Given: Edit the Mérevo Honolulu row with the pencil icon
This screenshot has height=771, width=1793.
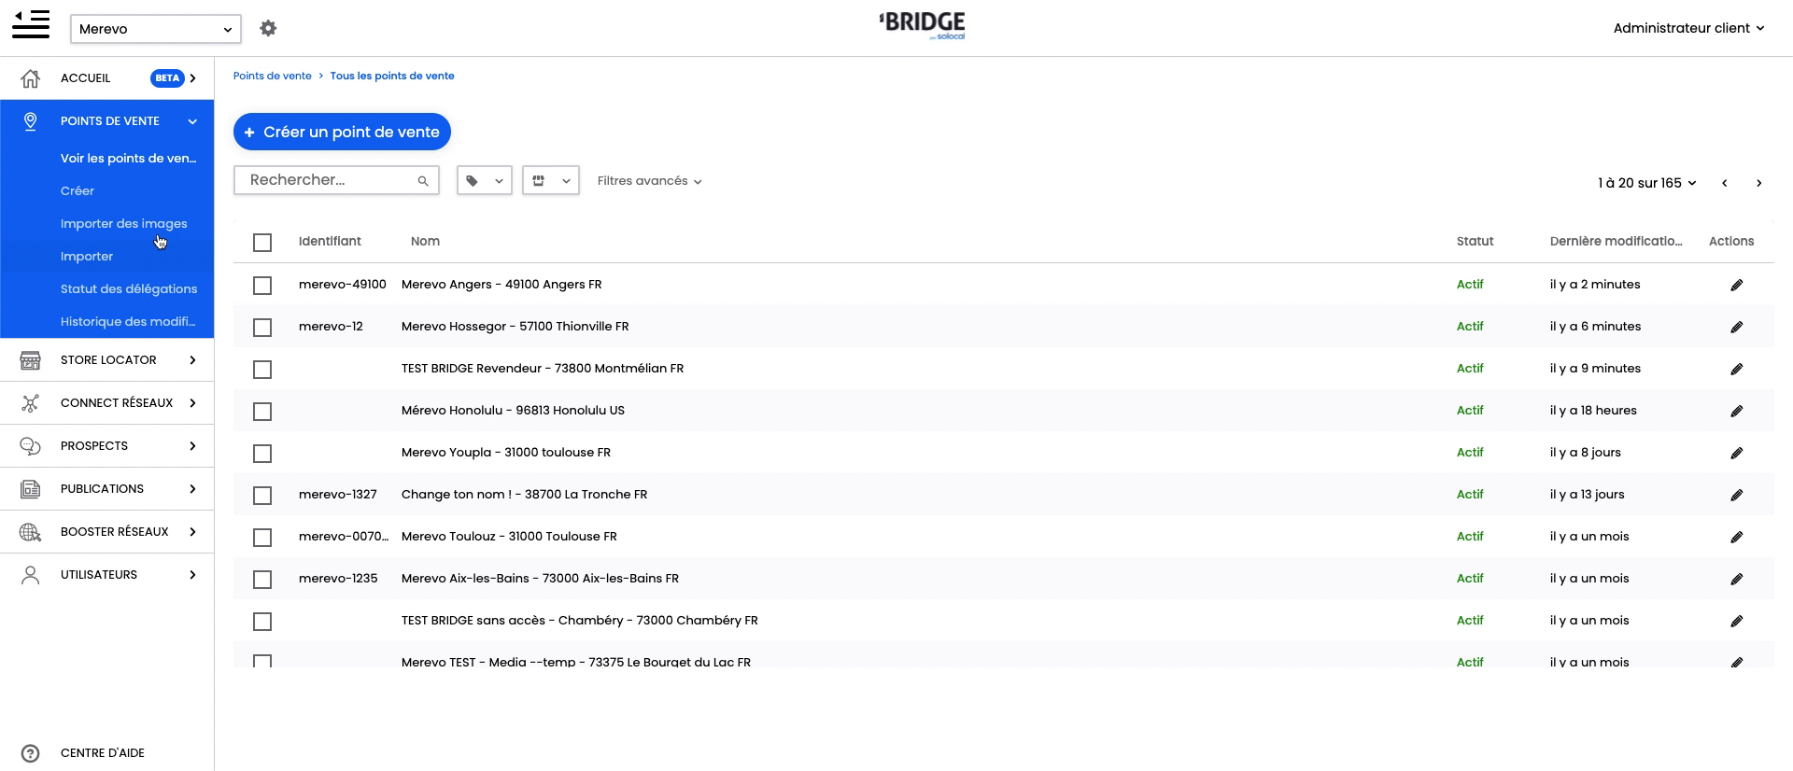Looking at the screenshot, I should click(1736, 411).
